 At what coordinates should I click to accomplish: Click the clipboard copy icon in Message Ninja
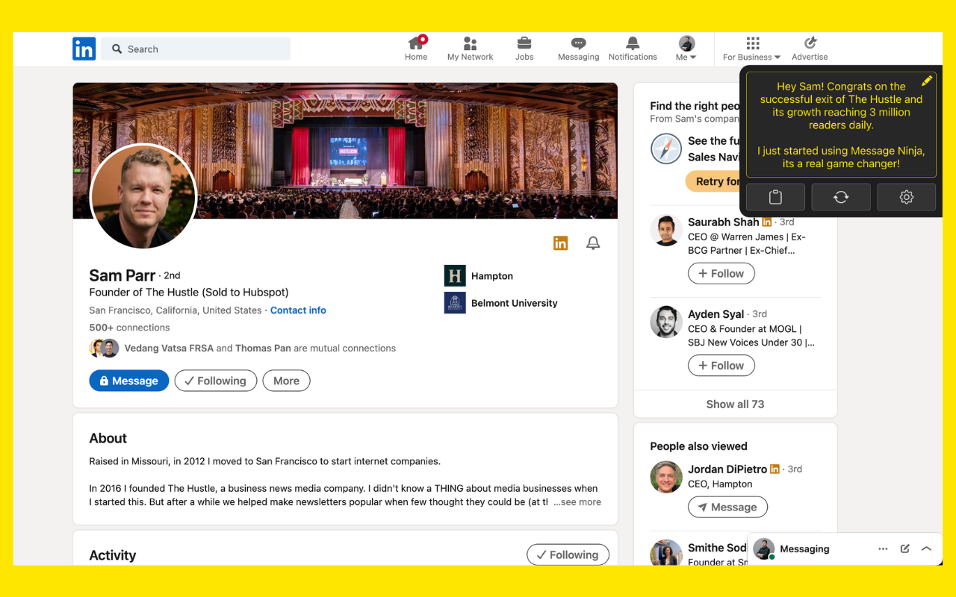[x=775, y=197]
